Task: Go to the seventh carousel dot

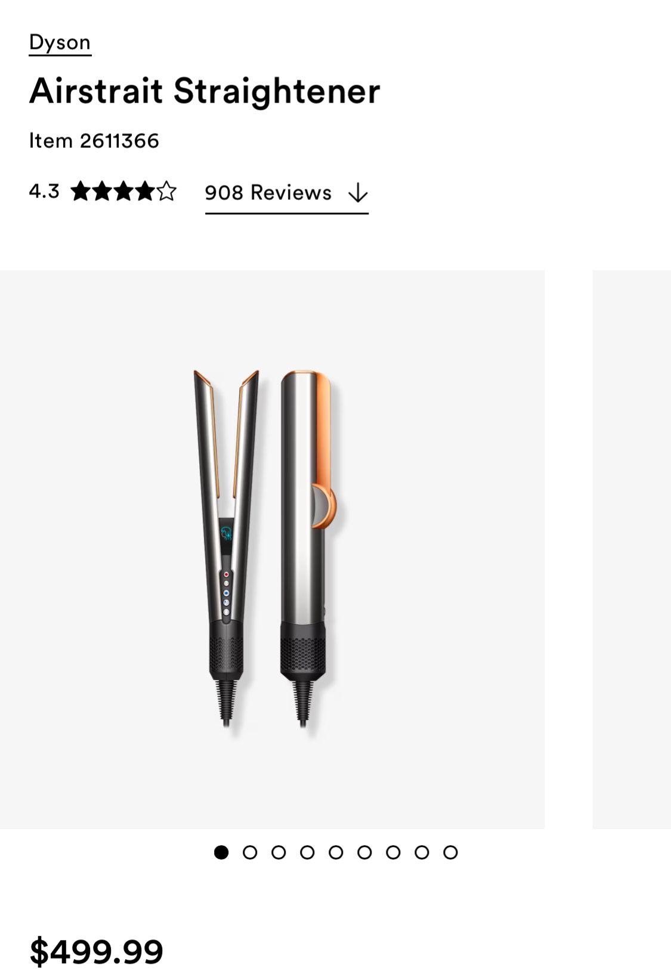Action: [x=393, y=852]
